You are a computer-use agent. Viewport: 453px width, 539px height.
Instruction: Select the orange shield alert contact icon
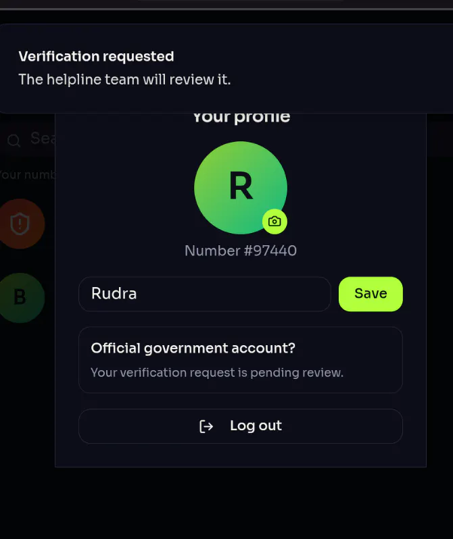click(20, 224)
